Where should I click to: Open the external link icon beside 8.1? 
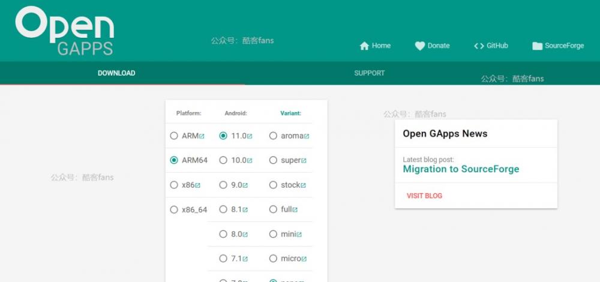(x=245, y=210)
